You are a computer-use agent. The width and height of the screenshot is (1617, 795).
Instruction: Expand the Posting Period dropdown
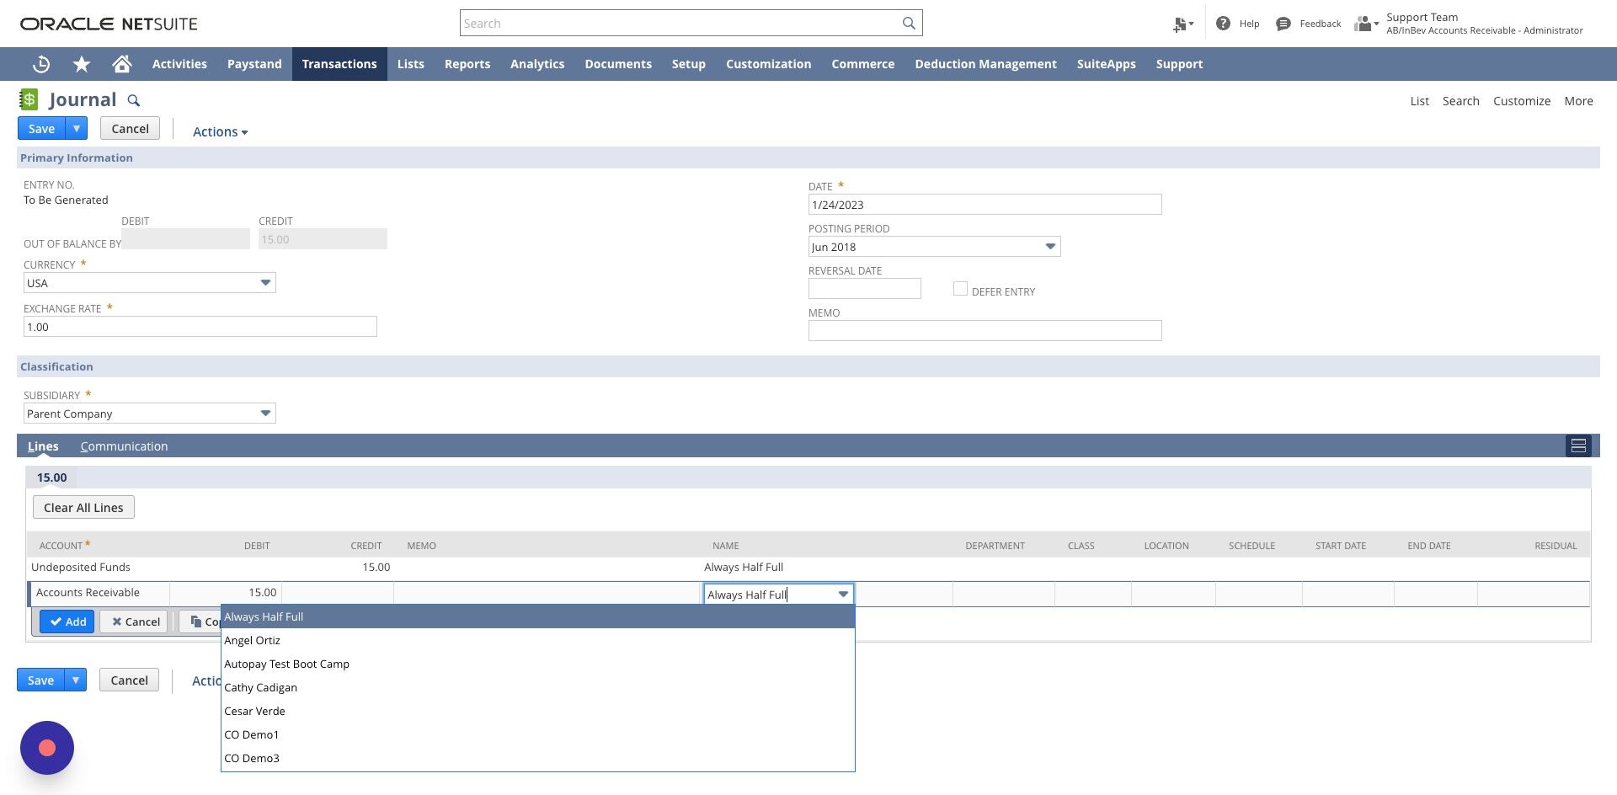(1050, 247)
